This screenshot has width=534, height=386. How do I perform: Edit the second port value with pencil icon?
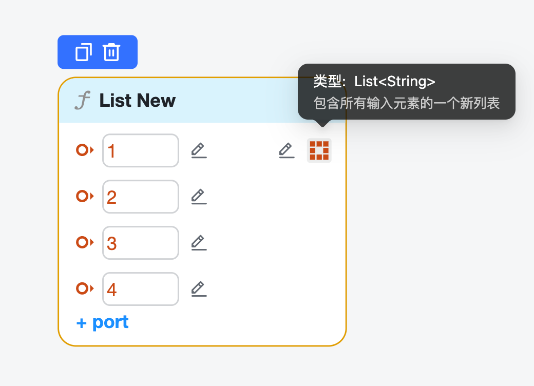199,197
